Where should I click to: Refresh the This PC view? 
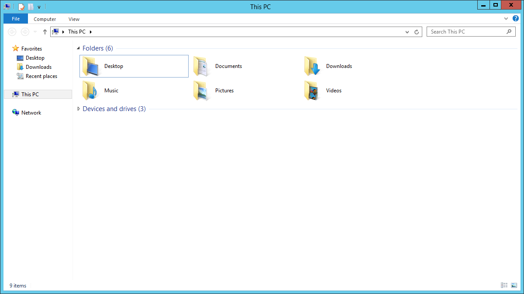(417, 32)
